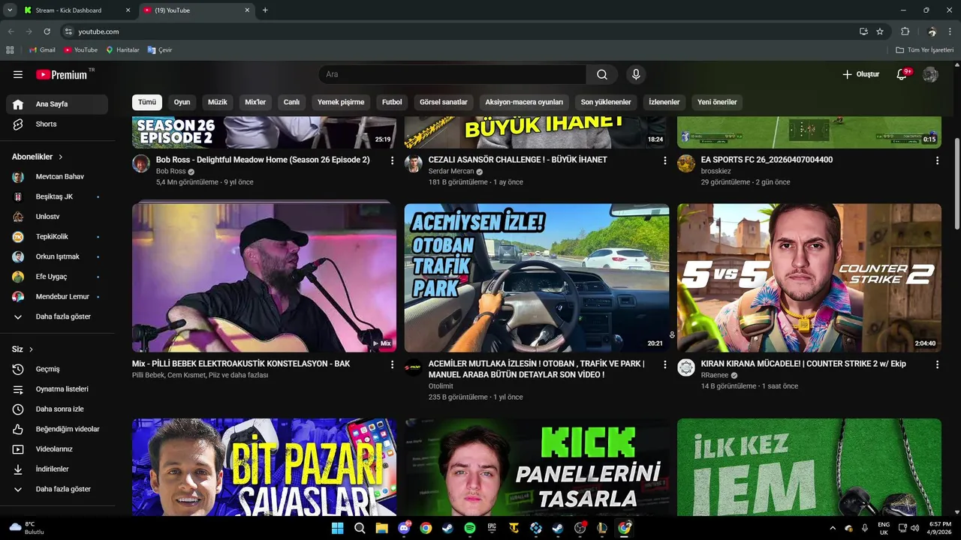Click the page vertical scrollbar

click(956, 184)
